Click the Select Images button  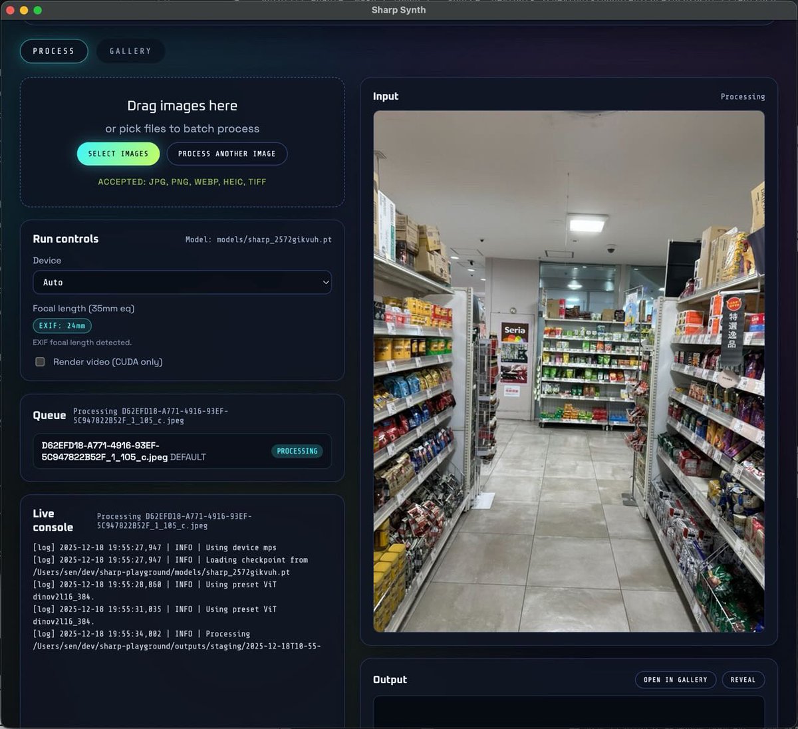point(118,154)
